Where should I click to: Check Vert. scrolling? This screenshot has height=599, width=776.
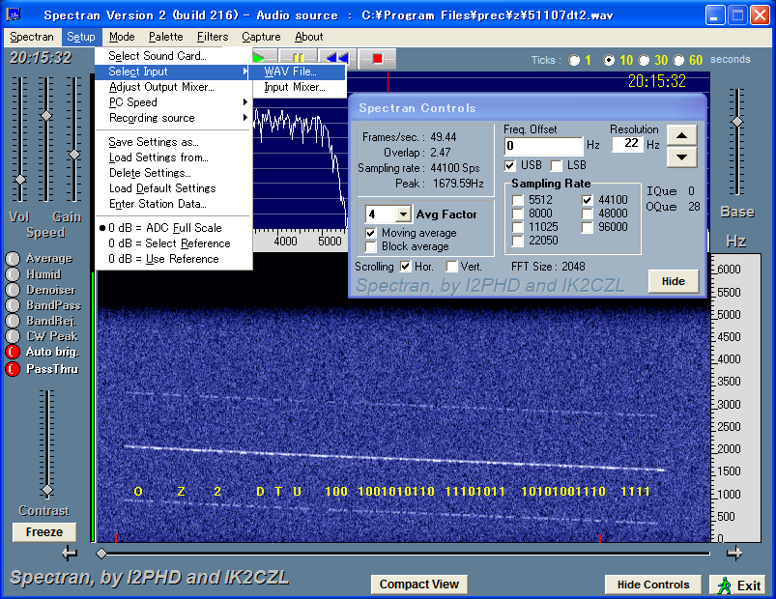pos(452,267)
